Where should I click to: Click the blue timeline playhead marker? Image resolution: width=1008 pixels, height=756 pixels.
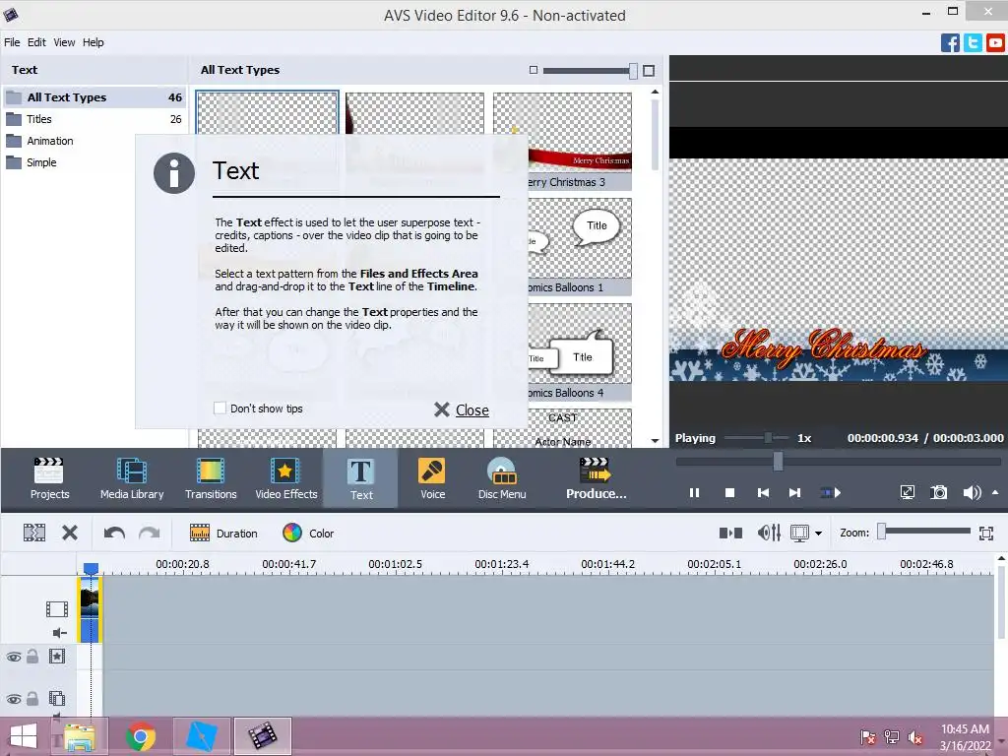coord(91,568)
